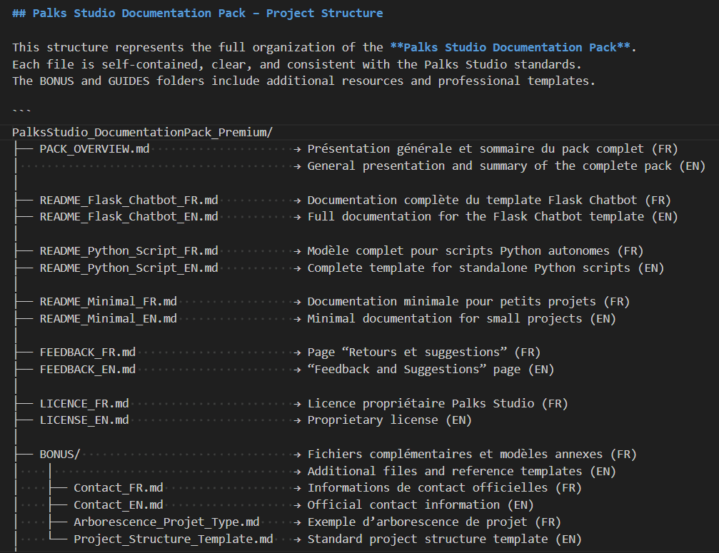
Task: Click README_Python_Script_EN.md entry
Action: 129,268
